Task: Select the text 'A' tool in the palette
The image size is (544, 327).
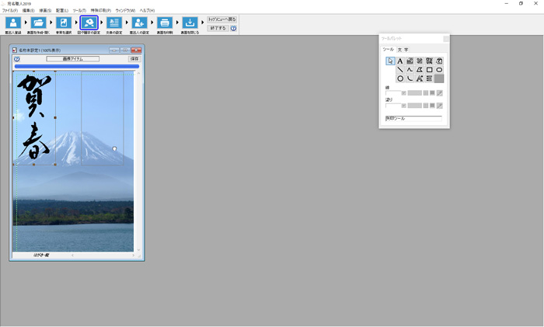Action: (x=400, y=61)
